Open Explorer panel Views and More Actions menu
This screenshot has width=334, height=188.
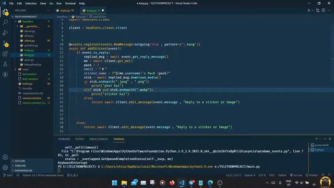click(49, 10)
